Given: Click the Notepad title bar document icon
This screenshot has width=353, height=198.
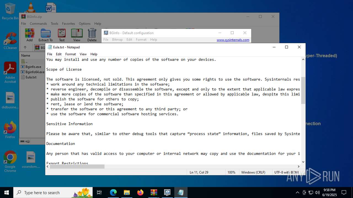Looking at the screenshot, I should [x=50, y=47].
